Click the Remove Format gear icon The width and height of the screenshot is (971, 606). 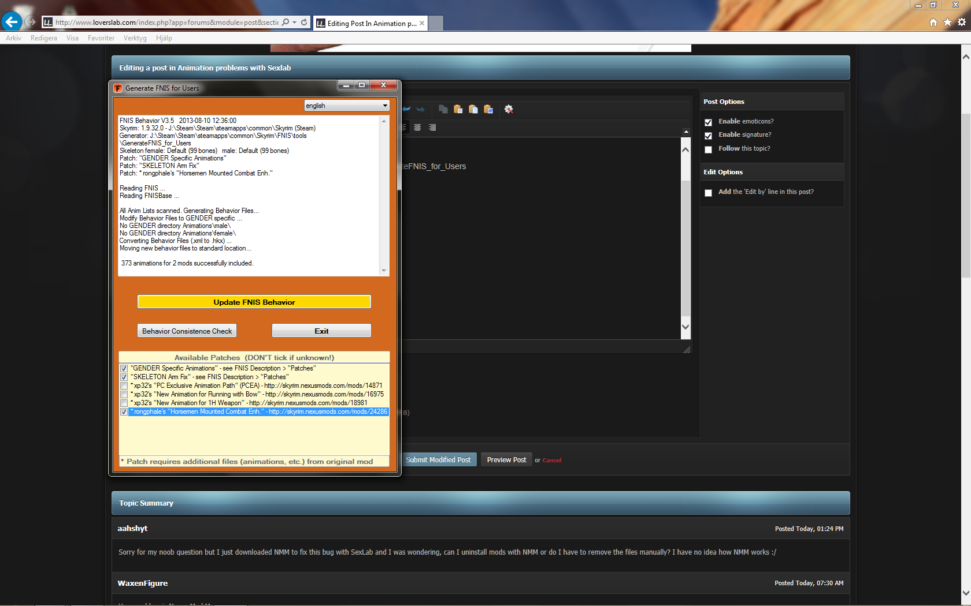pyautogui.click(x=509, y=109)
